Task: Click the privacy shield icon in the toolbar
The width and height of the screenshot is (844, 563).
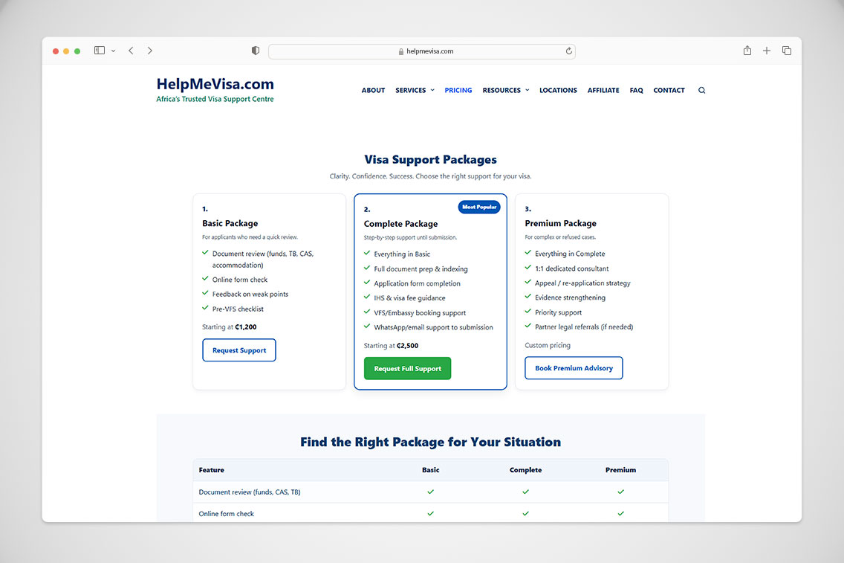Action: (x=255, y=51)
